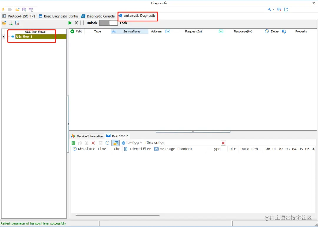318x227 pixels.
Task: Click the grayed scroll-to-top icon
Action: click(101, 143)
